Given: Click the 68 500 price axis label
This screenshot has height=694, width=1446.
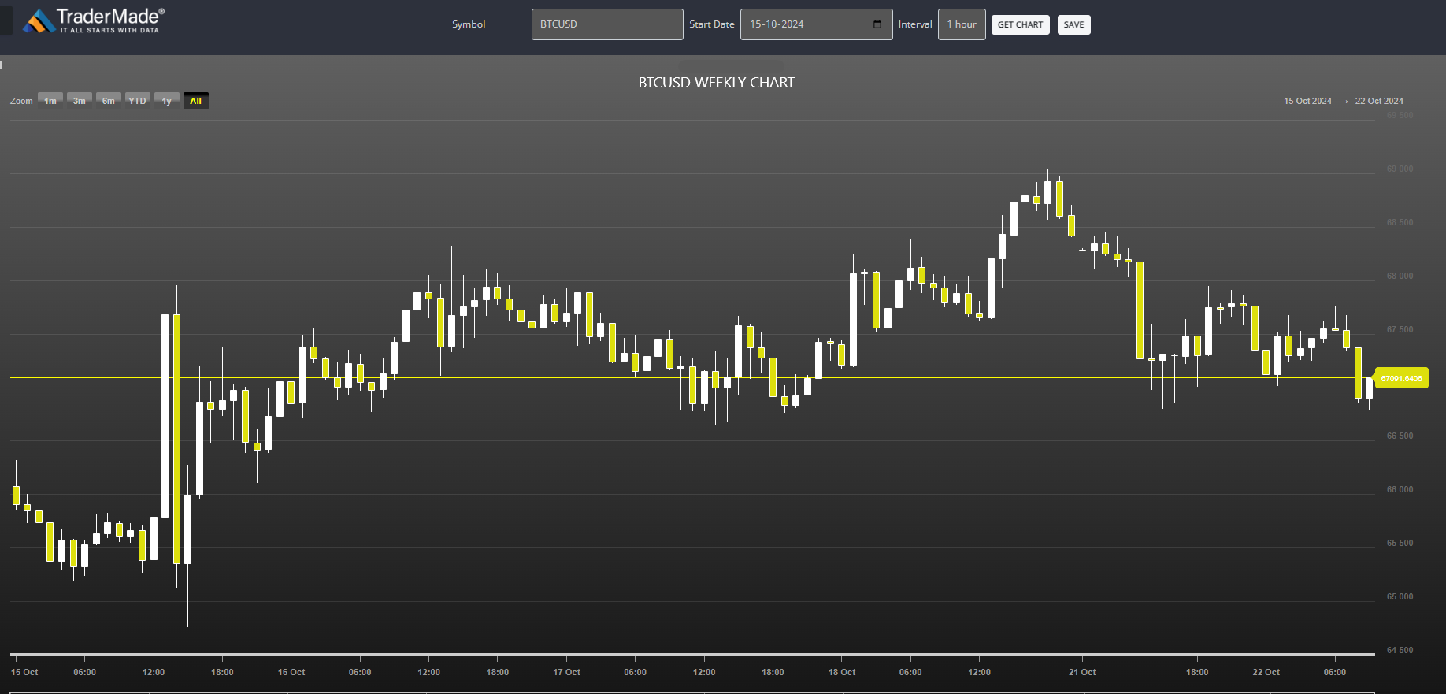Looking at the screenshot, I should click(1400, 222).
